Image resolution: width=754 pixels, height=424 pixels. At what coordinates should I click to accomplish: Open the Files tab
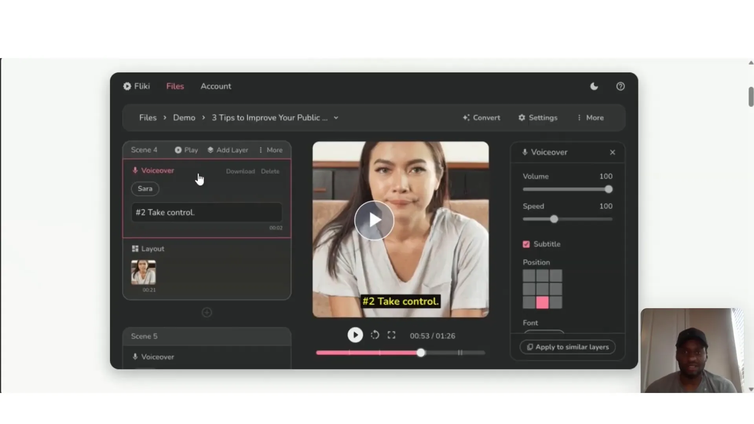[175, 86]
